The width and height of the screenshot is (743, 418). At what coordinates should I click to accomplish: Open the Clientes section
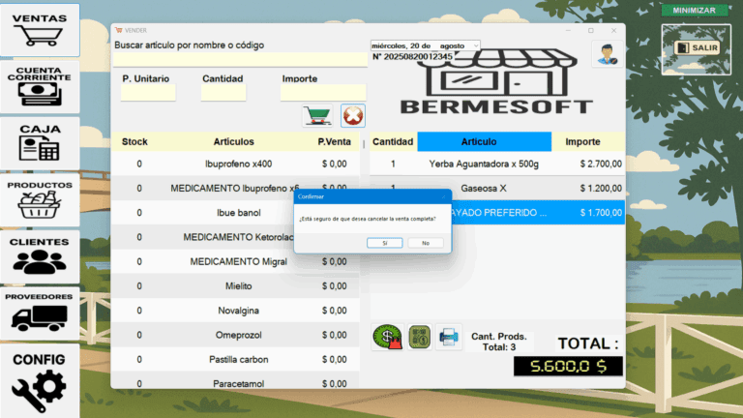40,256
